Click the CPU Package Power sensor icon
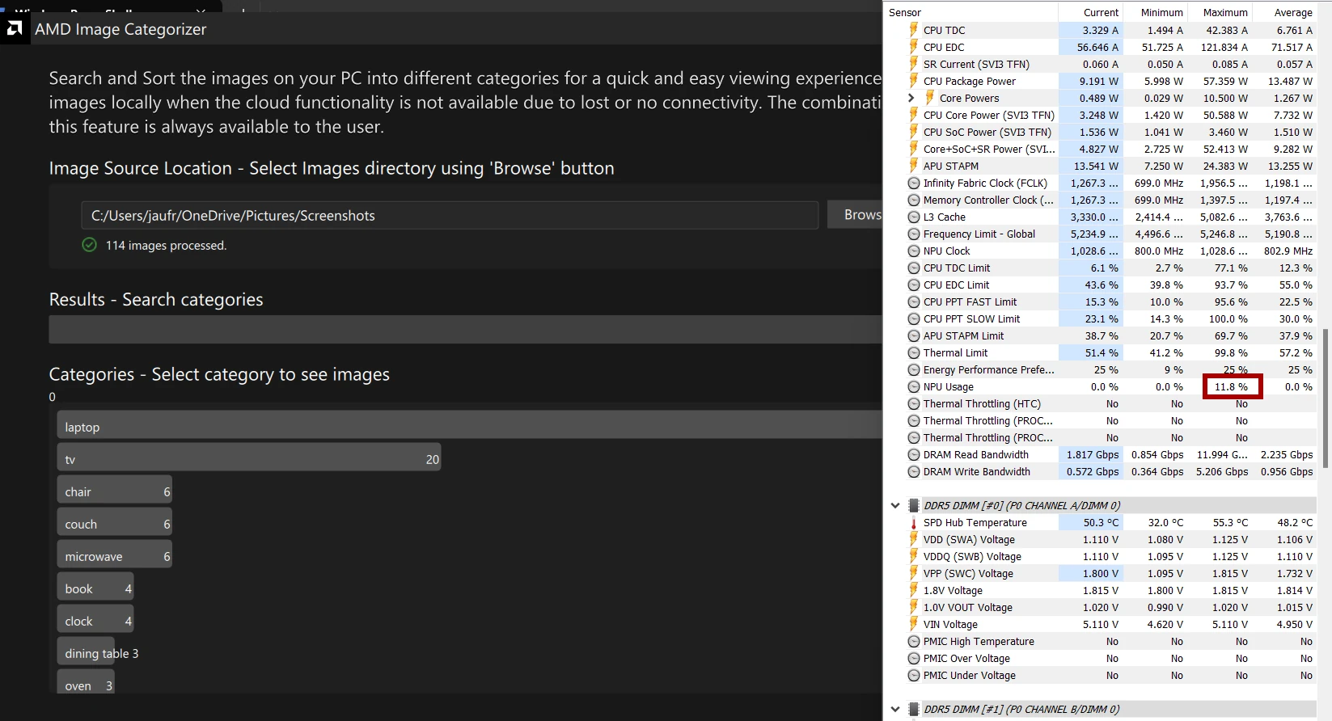This screenshot has height=721, width=1332. [x=914, y=81]
